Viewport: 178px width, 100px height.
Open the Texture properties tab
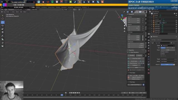149,73
